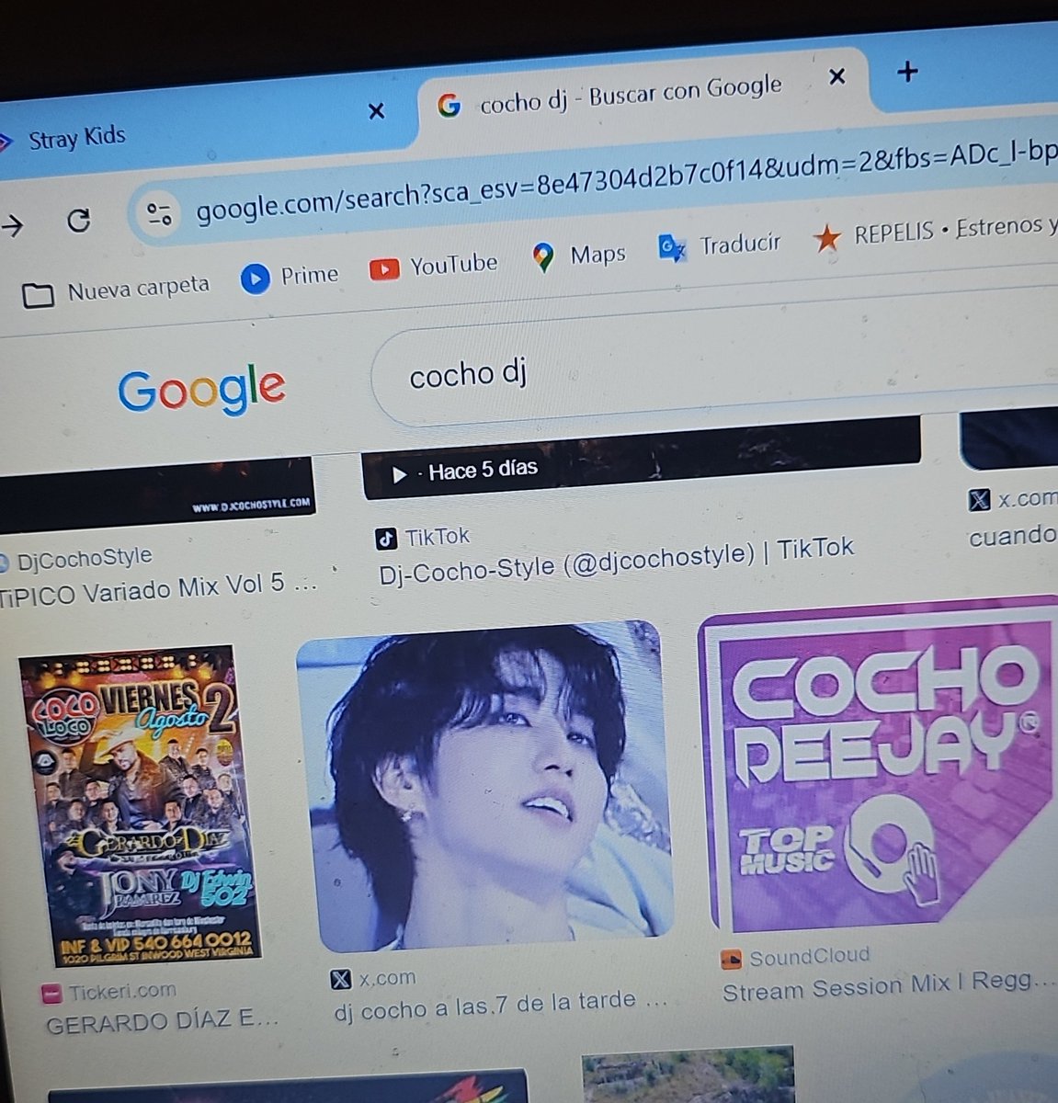
Task: Open dj cocho a las 7 de la tarde result
Action: 500,1005
